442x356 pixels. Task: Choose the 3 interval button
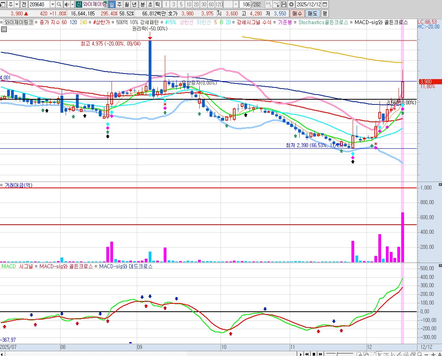pos(174,4)
